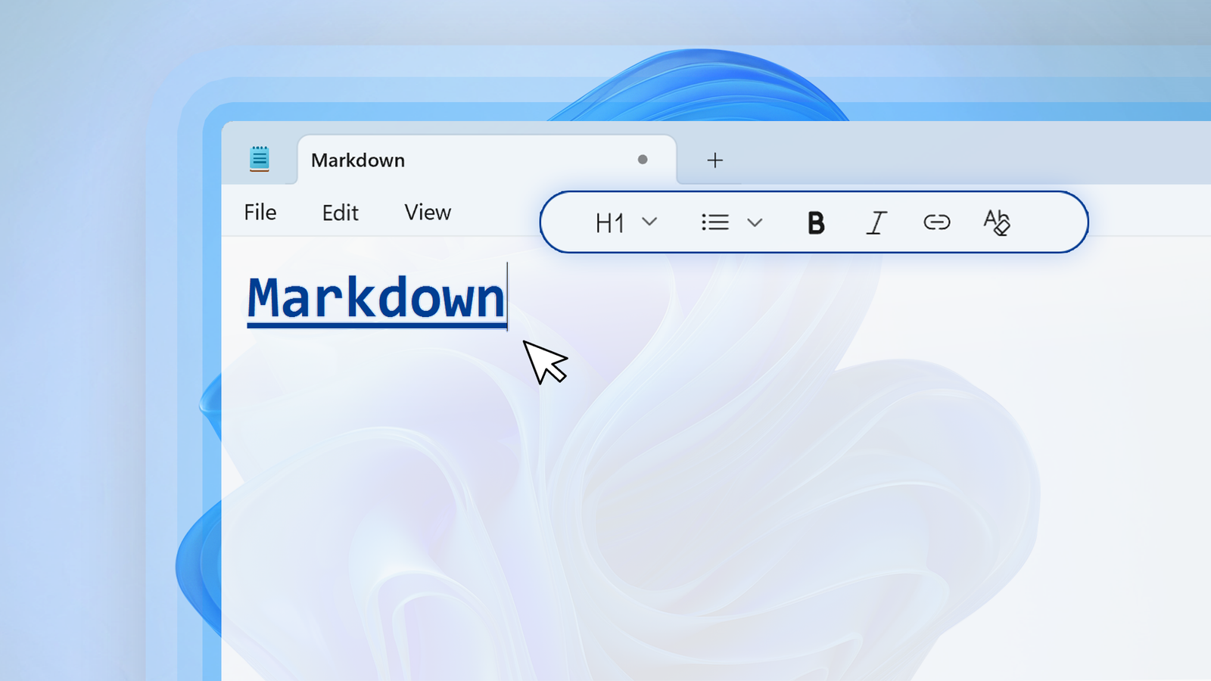The height and width of the screenshot is (681, 1211).
Task: Place cursor at end of Markdown heading
Action: pos(506,298)
